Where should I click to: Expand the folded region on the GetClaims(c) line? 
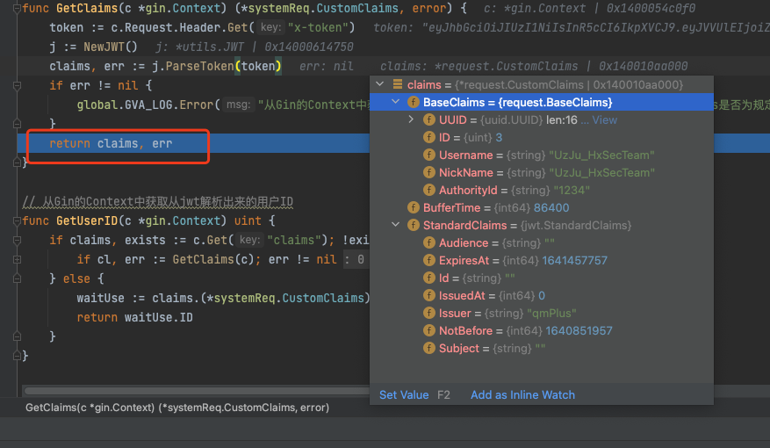point(17,259)
